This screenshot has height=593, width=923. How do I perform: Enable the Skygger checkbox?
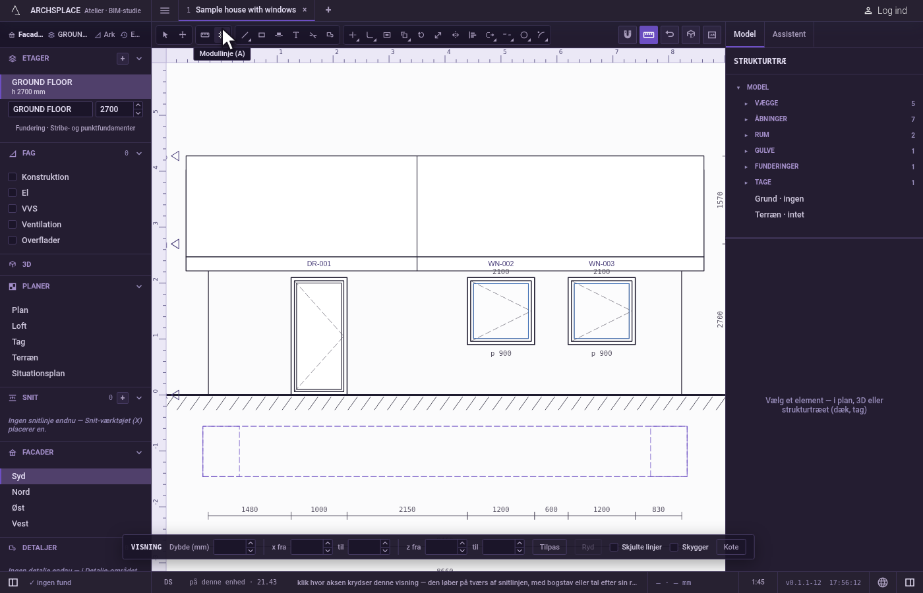click(x=674, y=547)
